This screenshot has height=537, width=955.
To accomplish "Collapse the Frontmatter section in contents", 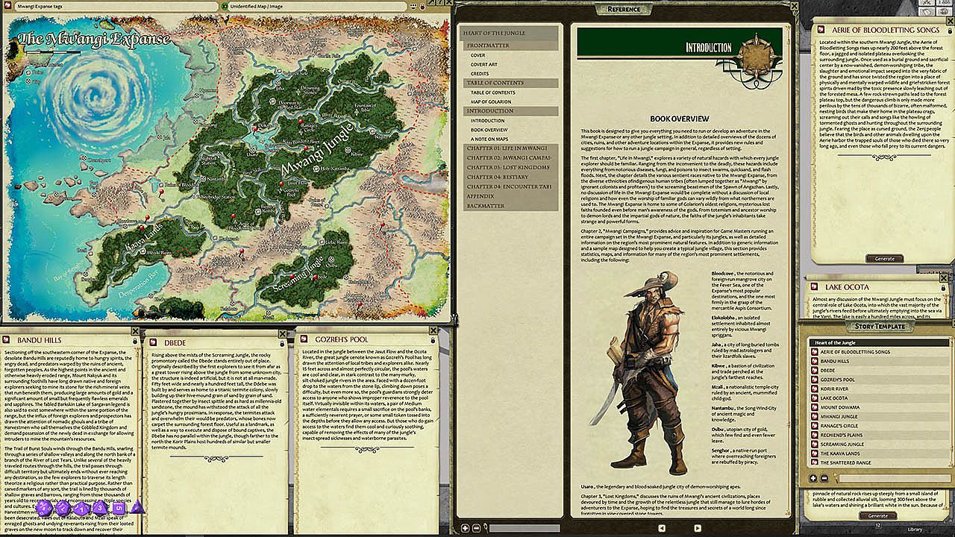I will pos(510,45).
